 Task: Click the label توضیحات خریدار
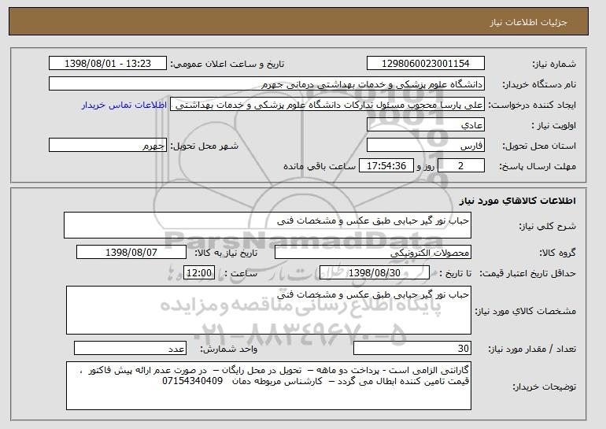click(544, 386)
